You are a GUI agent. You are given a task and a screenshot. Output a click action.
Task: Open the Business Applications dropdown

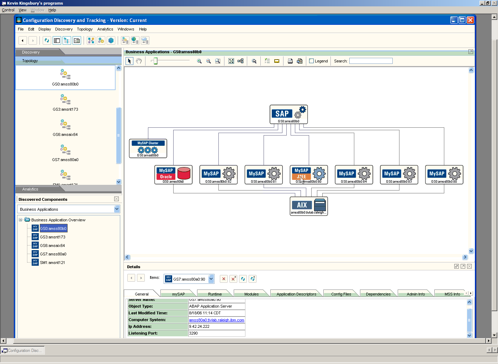coord(117,209)
